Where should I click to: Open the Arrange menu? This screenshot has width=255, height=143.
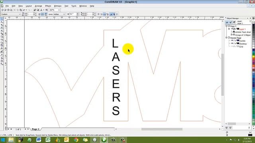click(38, 6)
